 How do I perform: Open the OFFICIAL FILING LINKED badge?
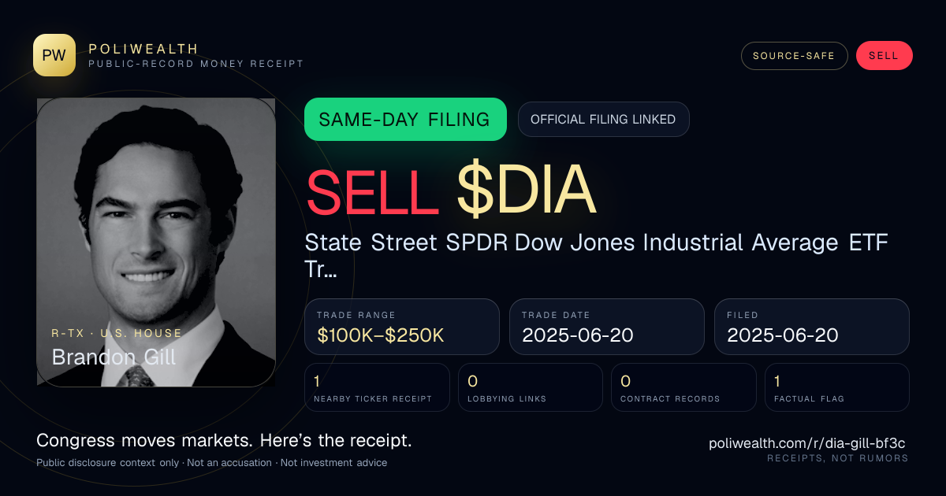point(603,120)
